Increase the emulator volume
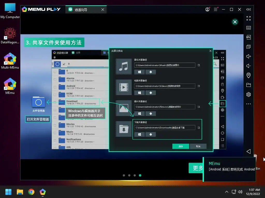This screenshot has width=265, height=198. pos(248,56)
